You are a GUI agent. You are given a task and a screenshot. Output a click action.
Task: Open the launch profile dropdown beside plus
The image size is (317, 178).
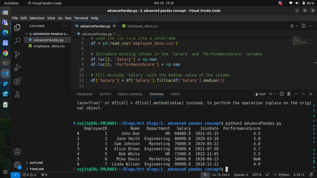pyautogui.click(x=275, y=94)
